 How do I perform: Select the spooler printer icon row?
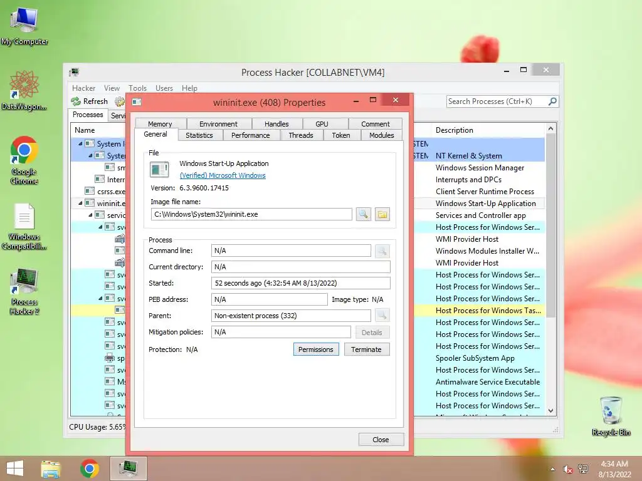tap(110, 358)
